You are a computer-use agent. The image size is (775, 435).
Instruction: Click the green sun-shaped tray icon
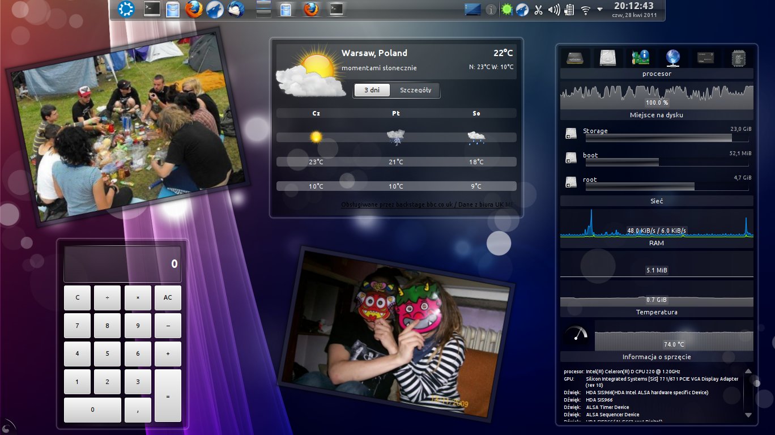pos(506,10)
